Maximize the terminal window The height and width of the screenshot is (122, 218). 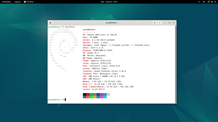pyautogui.click(x=169, y=22)
